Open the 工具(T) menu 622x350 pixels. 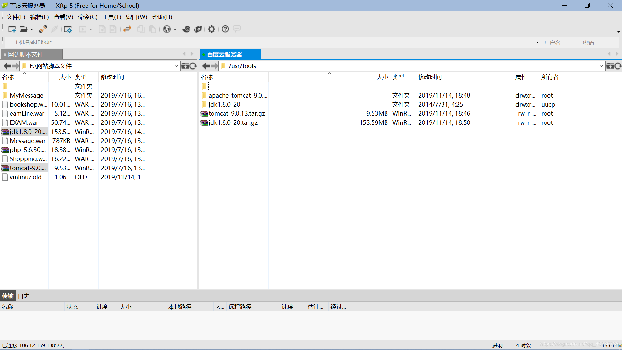[x=111, y=17]
